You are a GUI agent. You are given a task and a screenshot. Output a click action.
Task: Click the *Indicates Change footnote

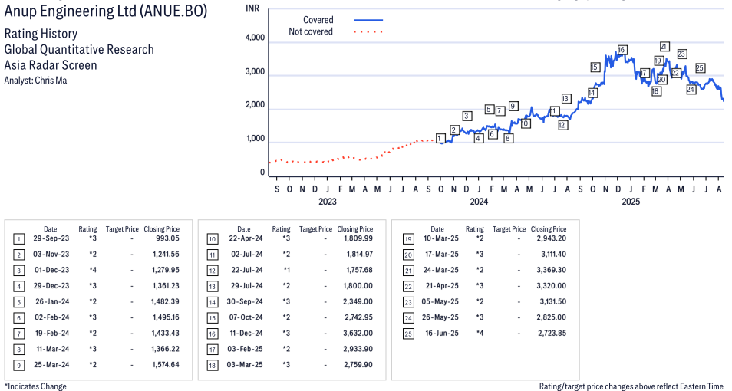[35, 386]
